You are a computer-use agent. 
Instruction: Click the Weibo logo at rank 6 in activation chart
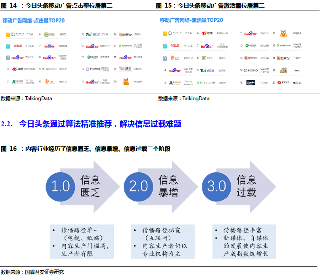pyautogui.click(x=207, y=33)
